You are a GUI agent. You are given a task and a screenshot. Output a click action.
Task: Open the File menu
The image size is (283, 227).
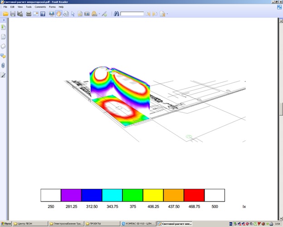(x=5, y=7)
